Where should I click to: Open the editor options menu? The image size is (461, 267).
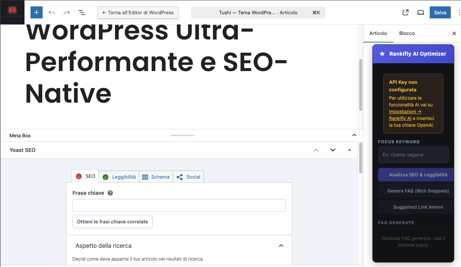(459, 12)
